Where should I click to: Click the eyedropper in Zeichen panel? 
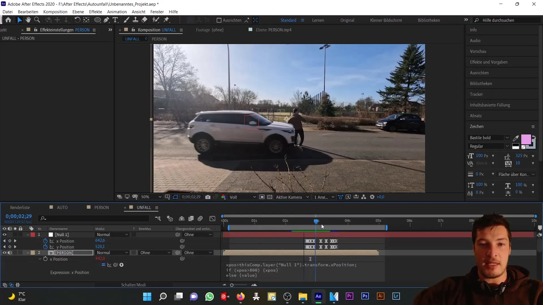point(516,138)
